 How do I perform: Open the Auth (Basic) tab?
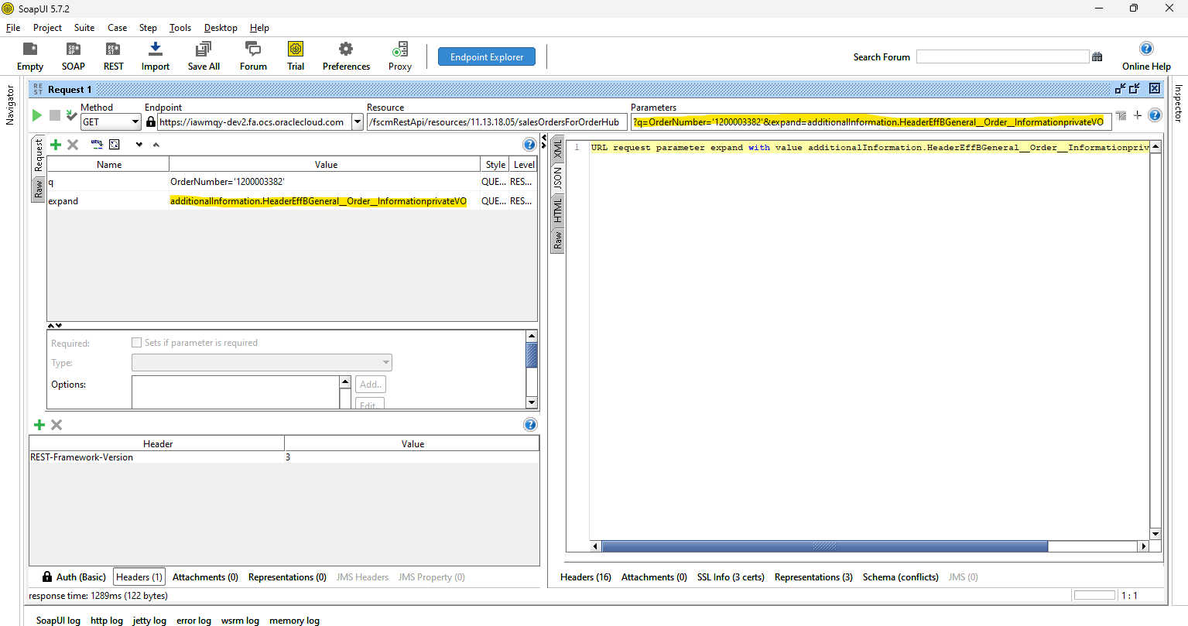[x=74, y=577]
